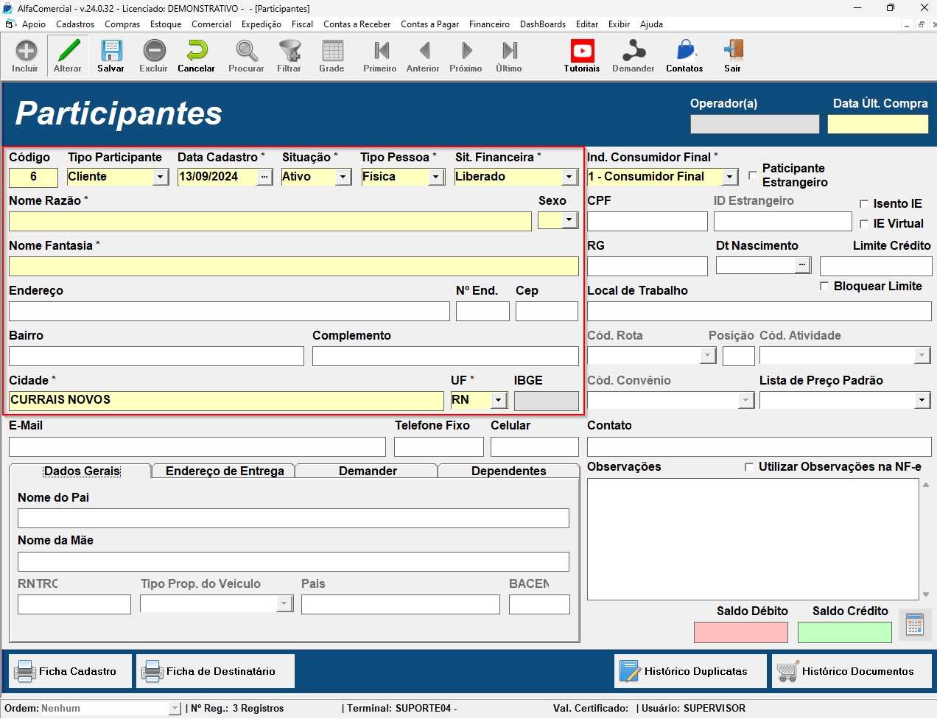Check the Bloquear Limite option
This screenshot has height=719, width=937.
coord(824,286)
